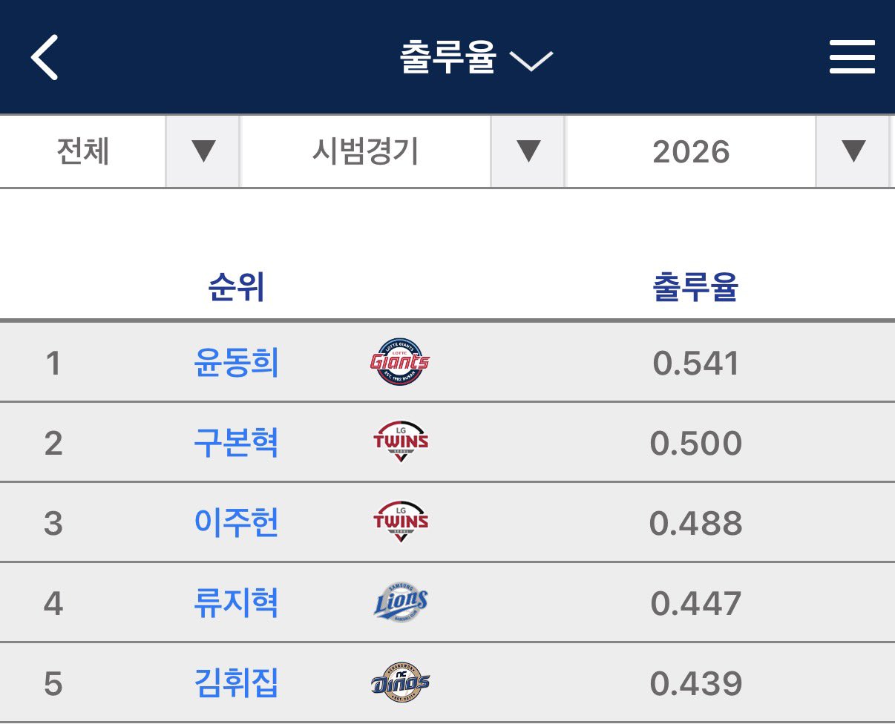Click the 출루율 column header
895x727 pixels.
695,288
